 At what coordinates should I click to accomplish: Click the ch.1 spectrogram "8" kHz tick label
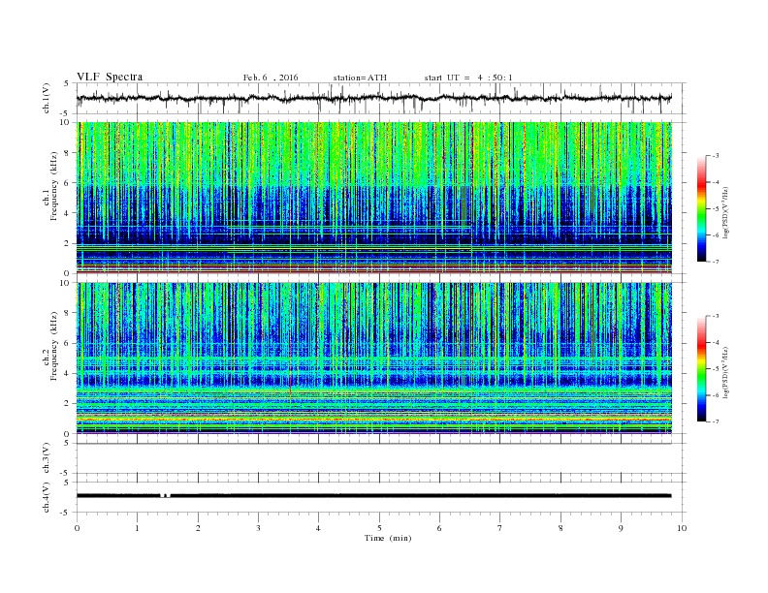coord(67,153)
